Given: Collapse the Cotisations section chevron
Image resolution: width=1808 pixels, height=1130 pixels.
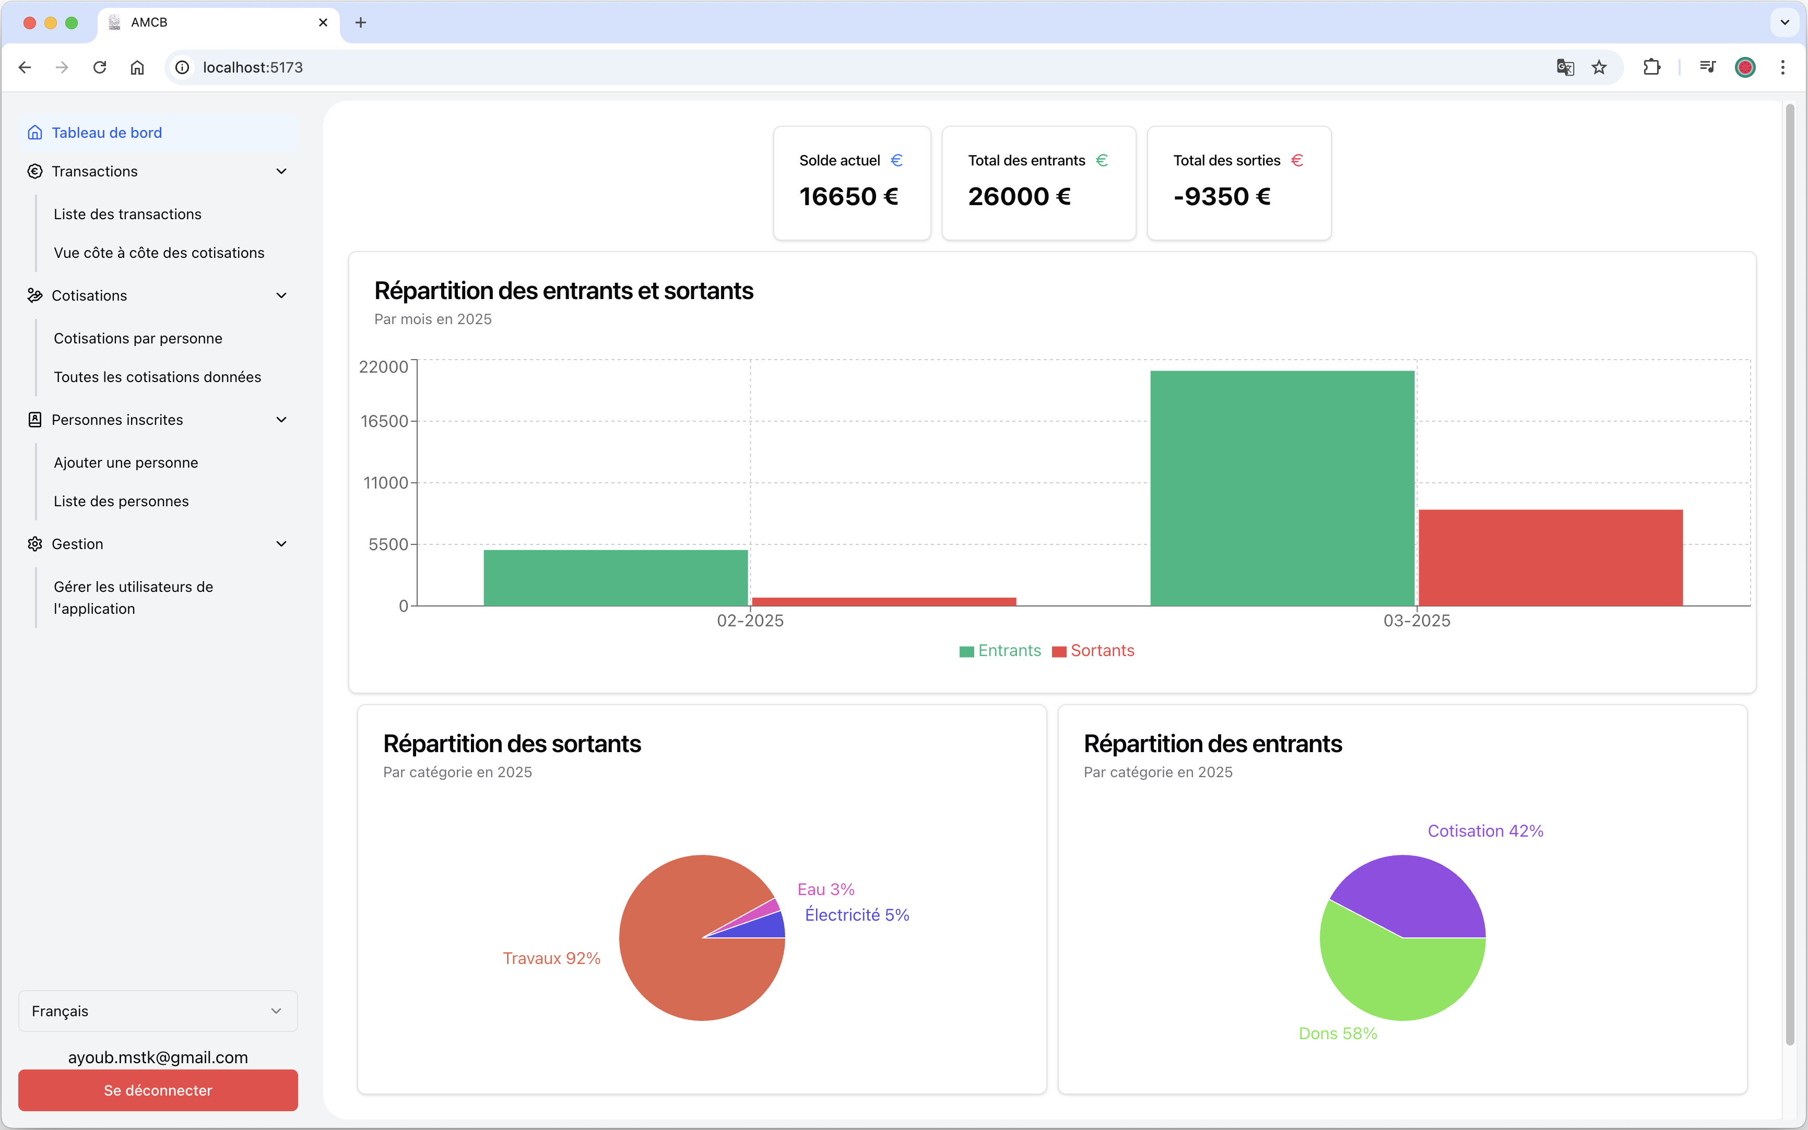Looking at the screenshot, I should point(281,295).
